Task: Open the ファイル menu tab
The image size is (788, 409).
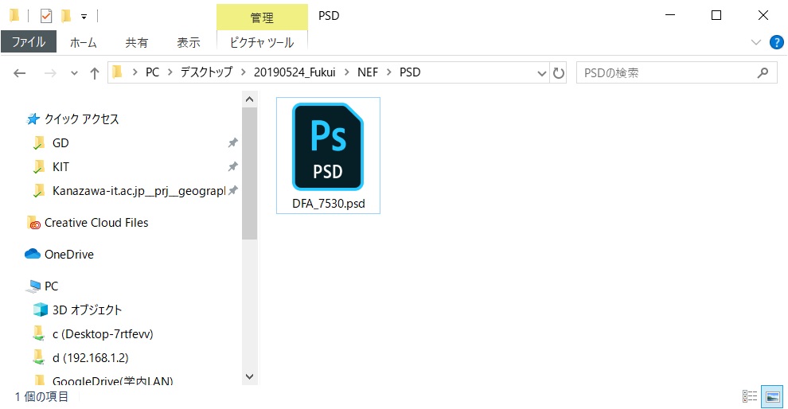Action: click(x=29, y=42)
